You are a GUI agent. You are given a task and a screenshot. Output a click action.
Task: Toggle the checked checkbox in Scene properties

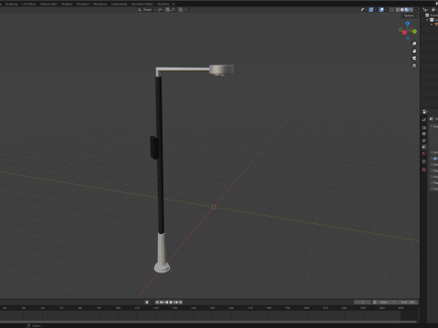(435, 159)
